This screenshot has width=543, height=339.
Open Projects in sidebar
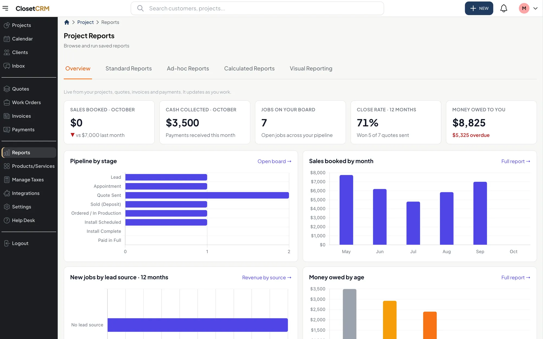coord(29,25)
